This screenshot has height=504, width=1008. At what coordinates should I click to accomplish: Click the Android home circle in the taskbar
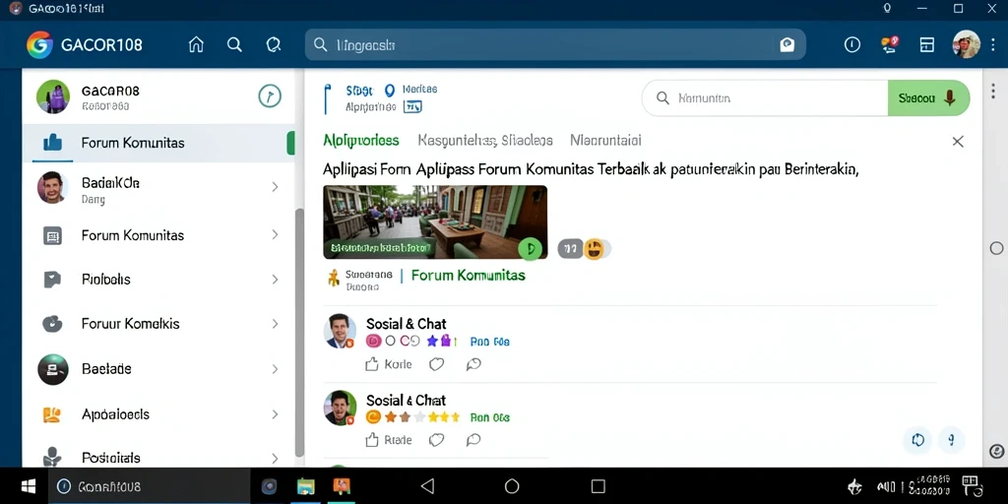(x=512, y=486)
